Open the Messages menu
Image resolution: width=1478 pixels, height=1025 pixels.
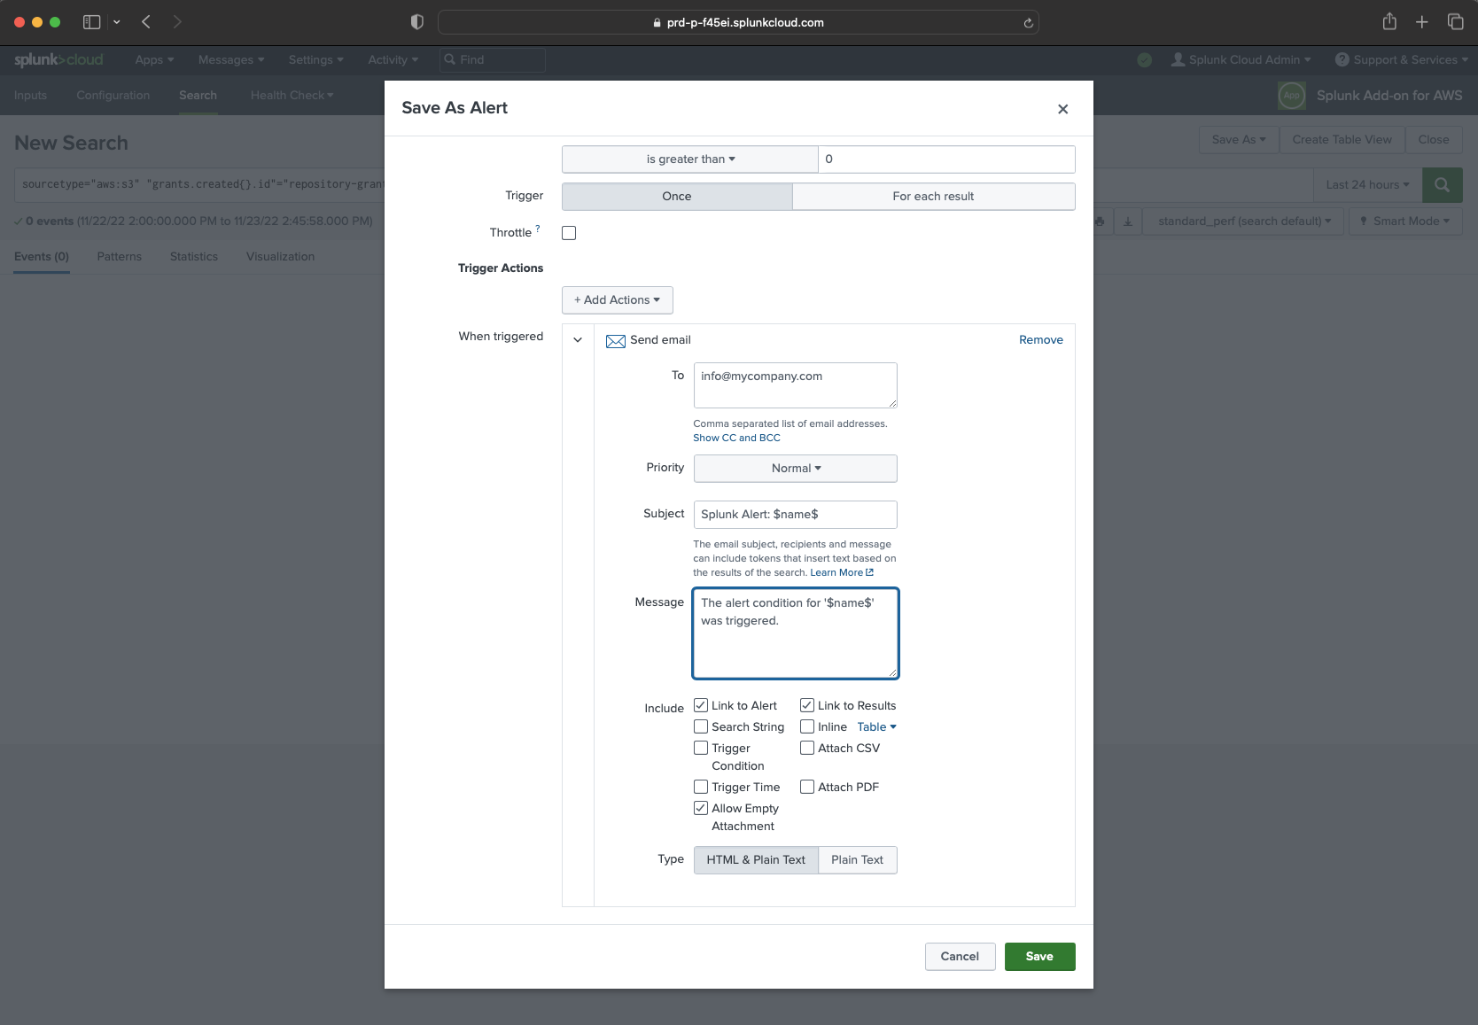click(x=231, y=59)
